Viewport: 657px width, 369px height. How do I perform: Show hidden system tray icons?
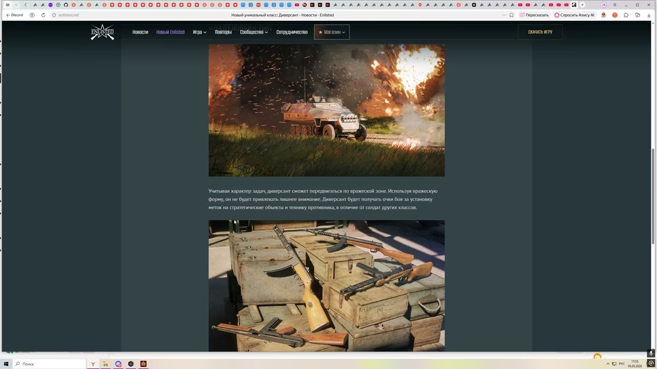click(608, 364)
